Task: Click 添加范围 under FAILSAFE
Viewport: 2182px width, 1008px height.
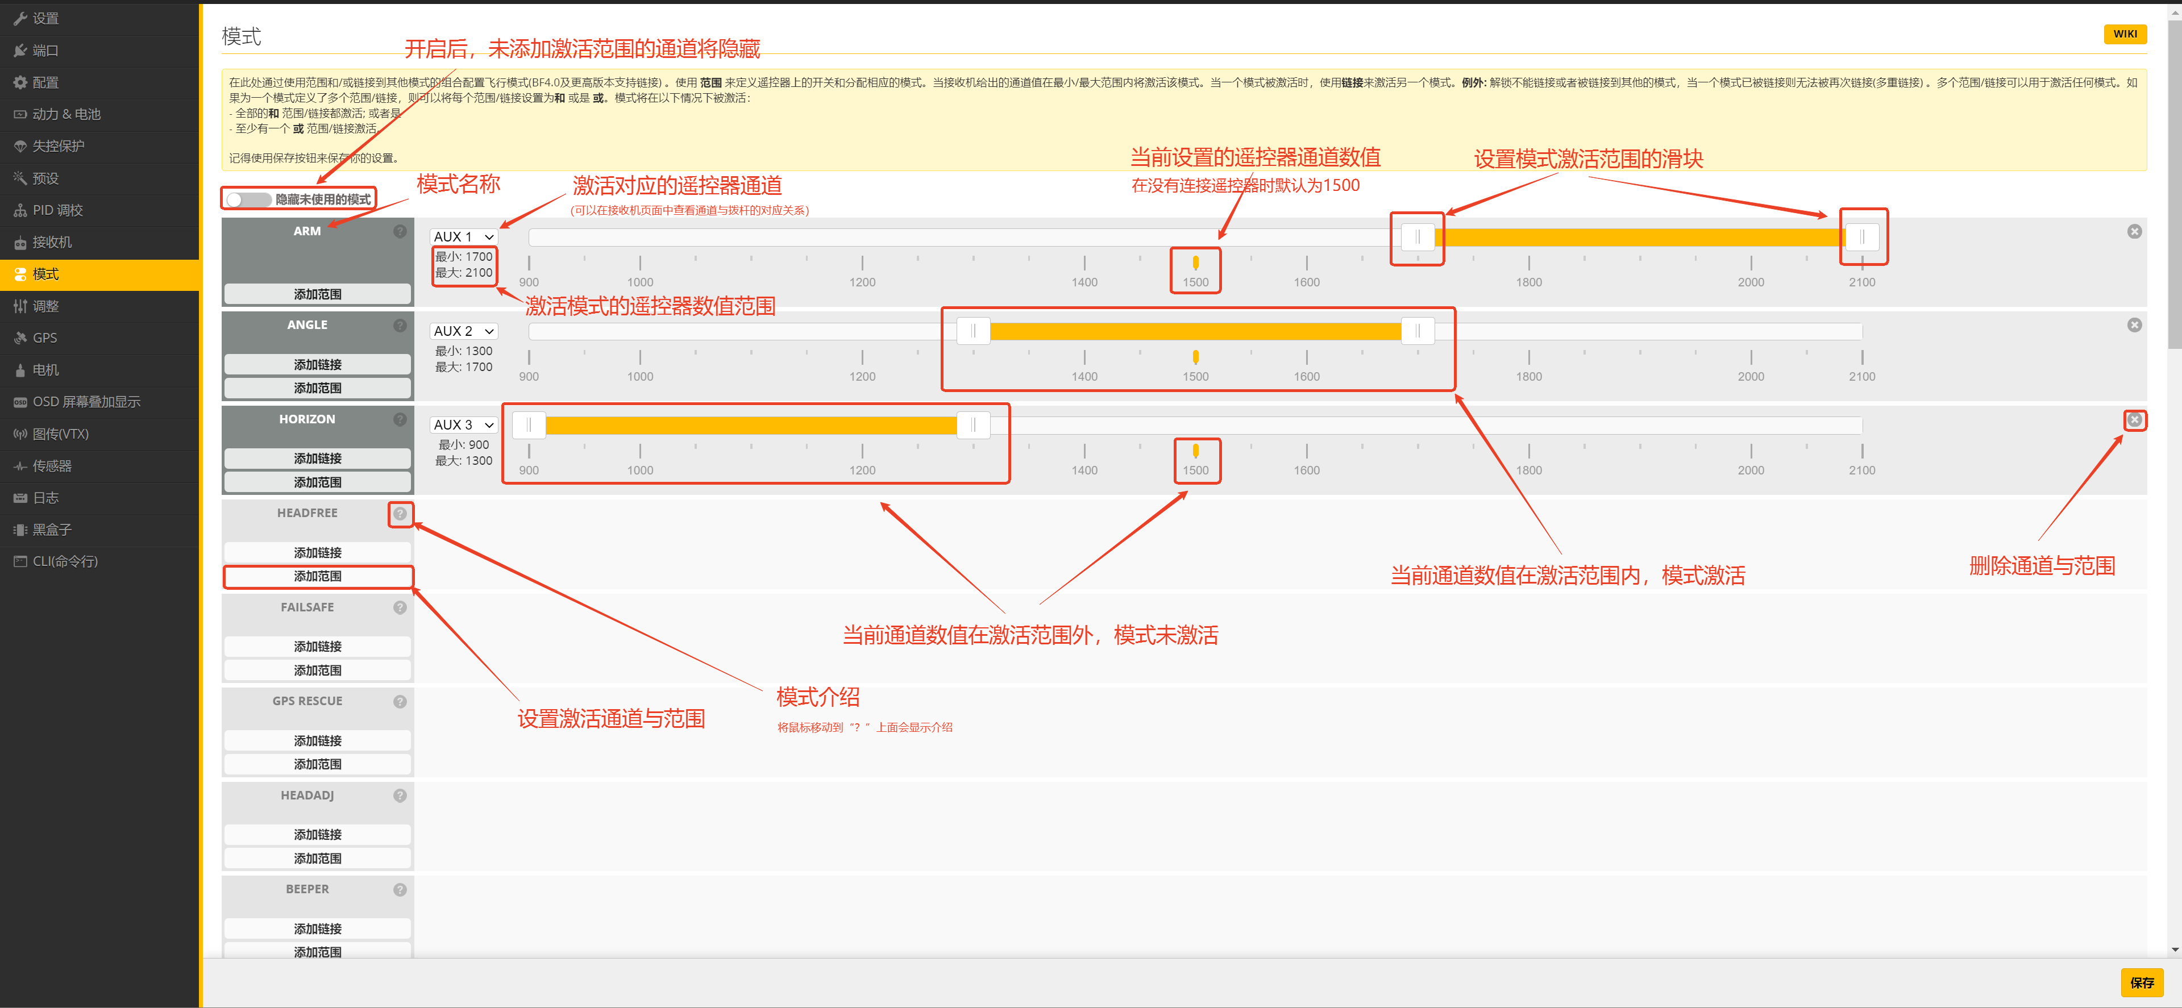Action: pyautogui.click(x=318, y=670)
